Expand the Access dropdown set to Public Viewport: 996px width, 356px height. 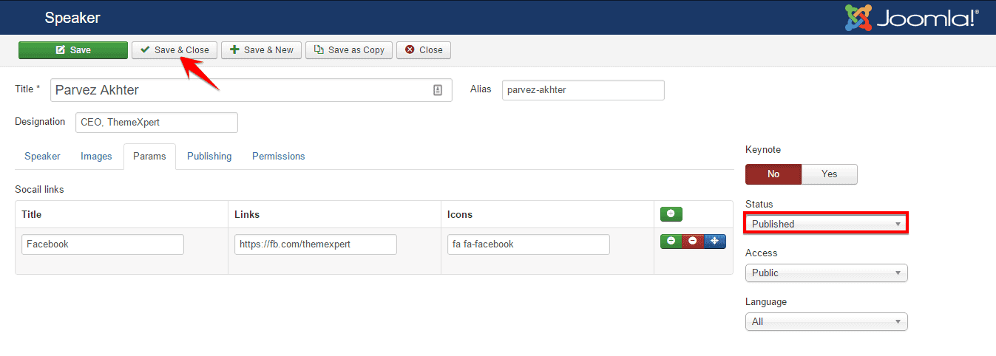[x=825, y=273]
